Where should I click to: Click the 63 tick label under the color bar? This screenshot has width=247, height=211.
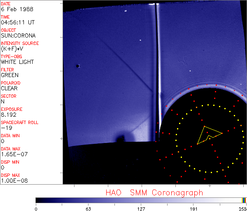coord(88,208)
